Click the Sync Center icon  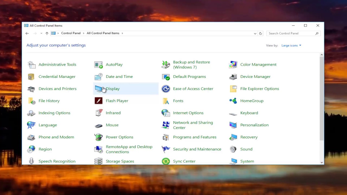point(166,161)
